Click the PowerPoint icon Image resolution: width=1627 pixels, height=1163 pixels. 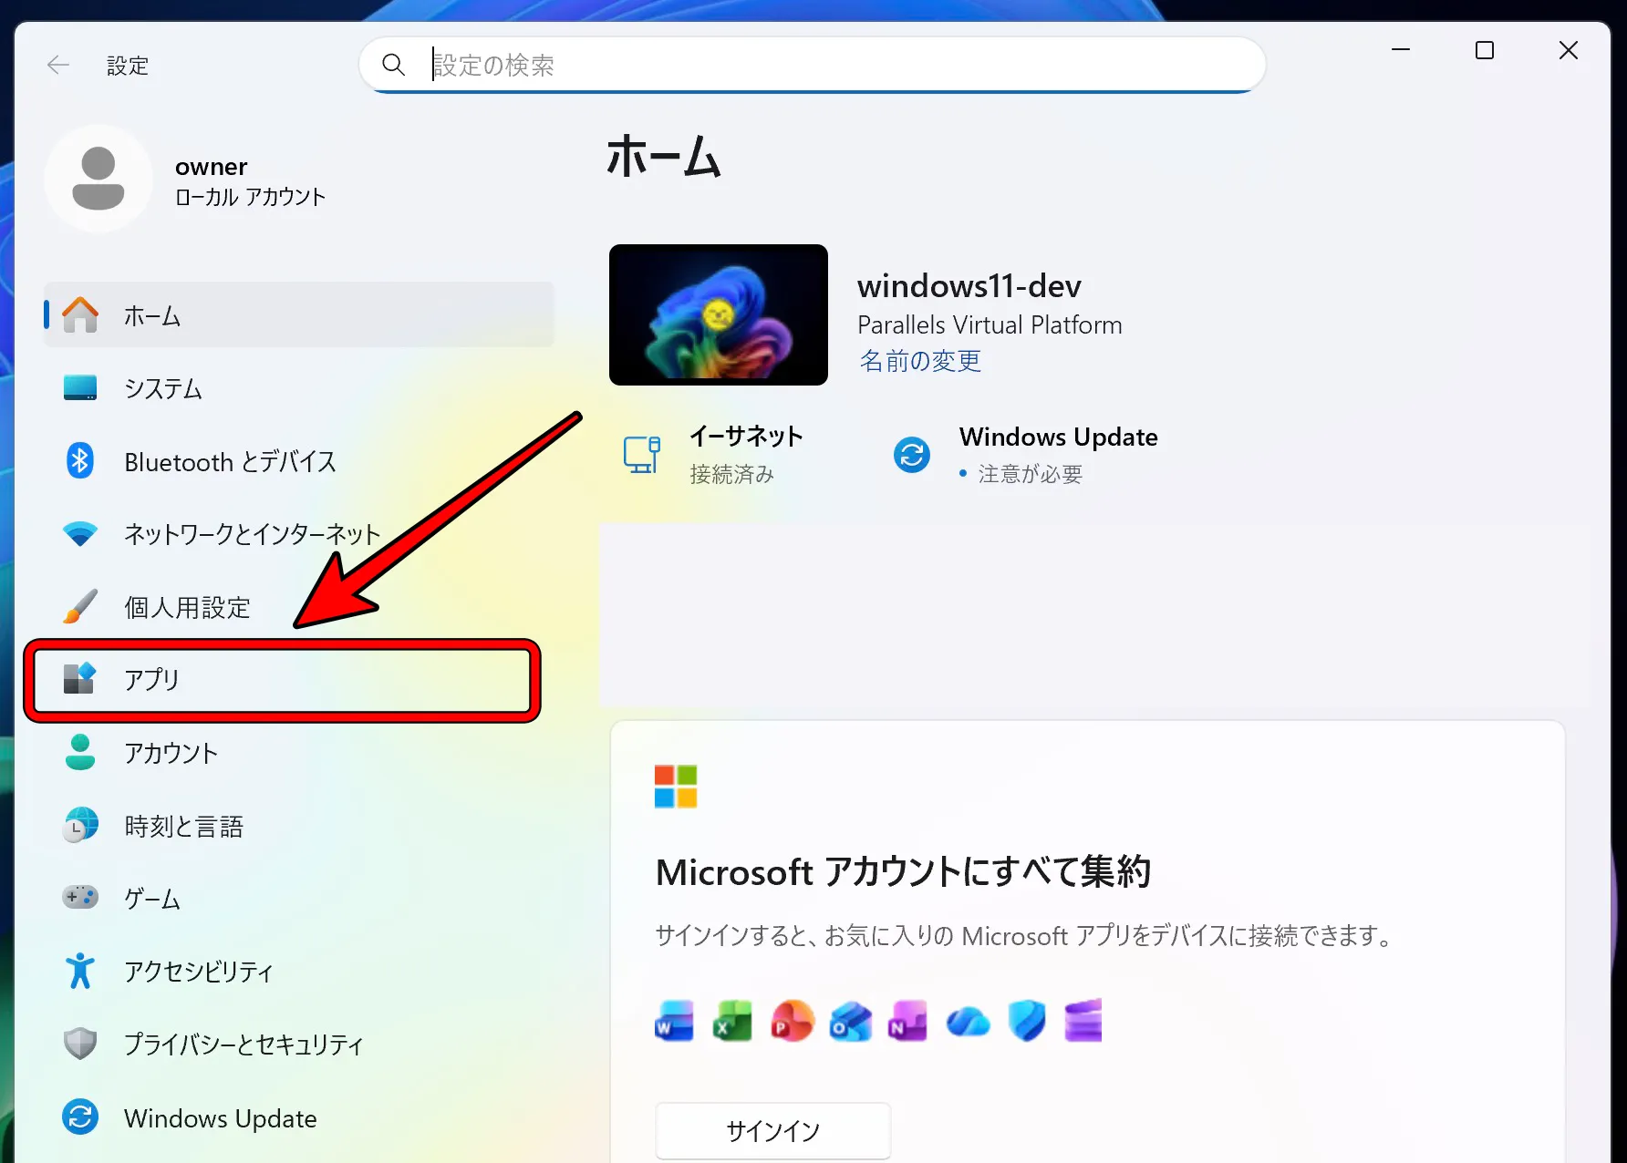tap(791, 1021)
